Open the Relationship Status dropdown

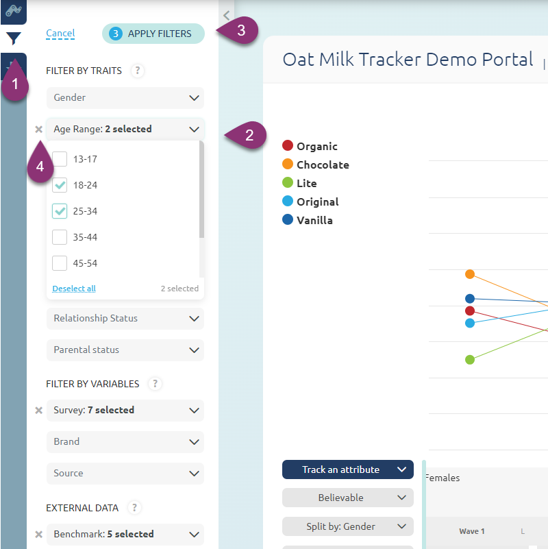[x=125, y=319]
